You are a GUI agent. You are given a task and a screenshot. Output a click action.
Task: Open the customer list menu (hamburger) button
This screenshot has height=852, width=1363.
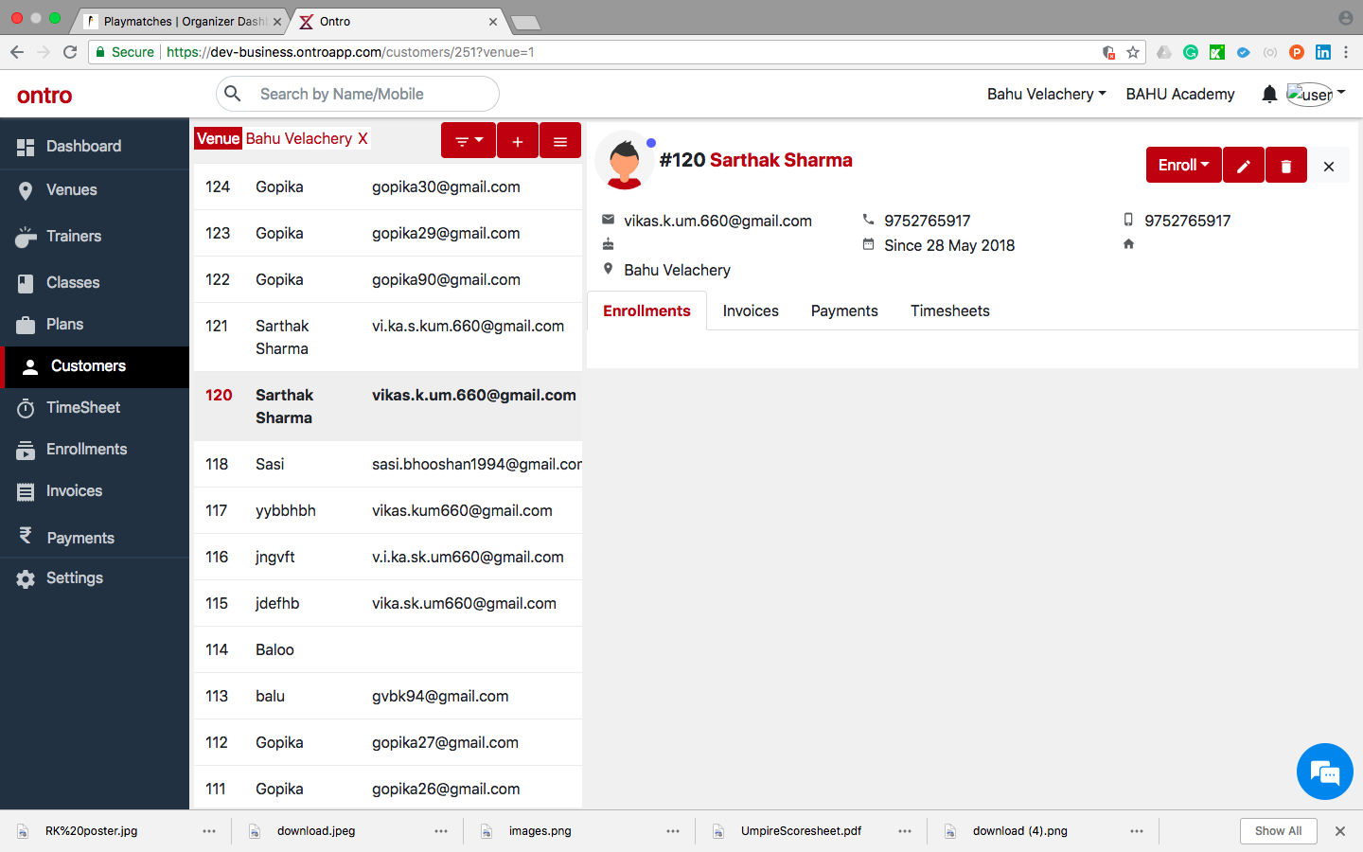(560, 141)
